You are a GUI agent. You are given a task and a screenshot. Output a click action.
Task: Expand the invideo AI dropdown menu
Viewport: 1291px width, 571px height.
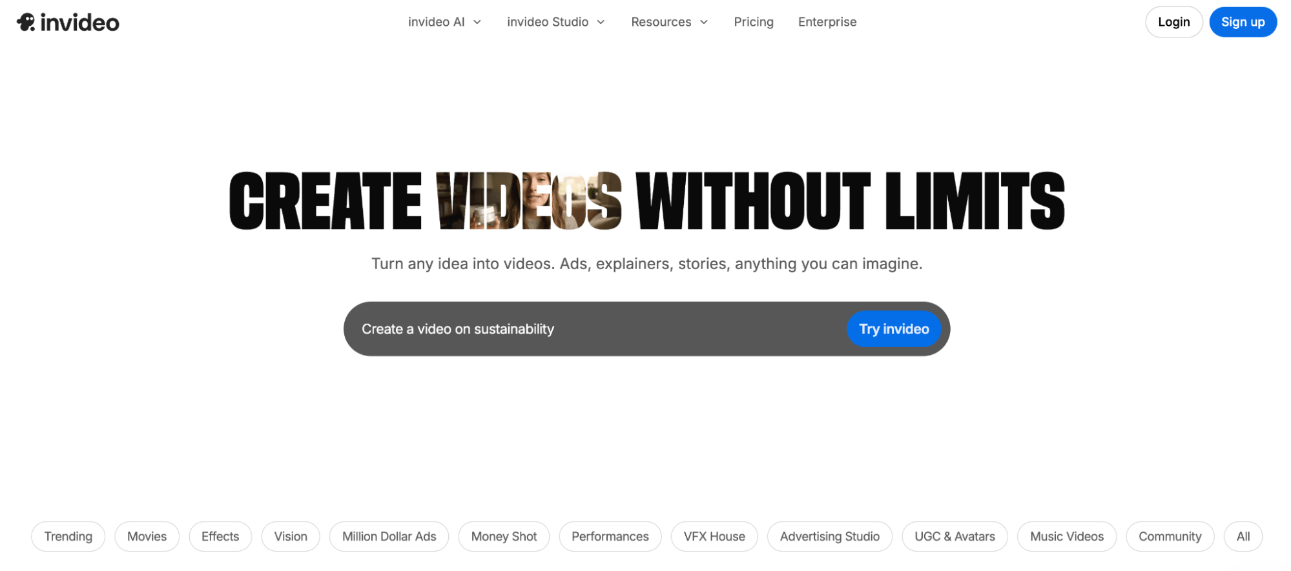444,22
